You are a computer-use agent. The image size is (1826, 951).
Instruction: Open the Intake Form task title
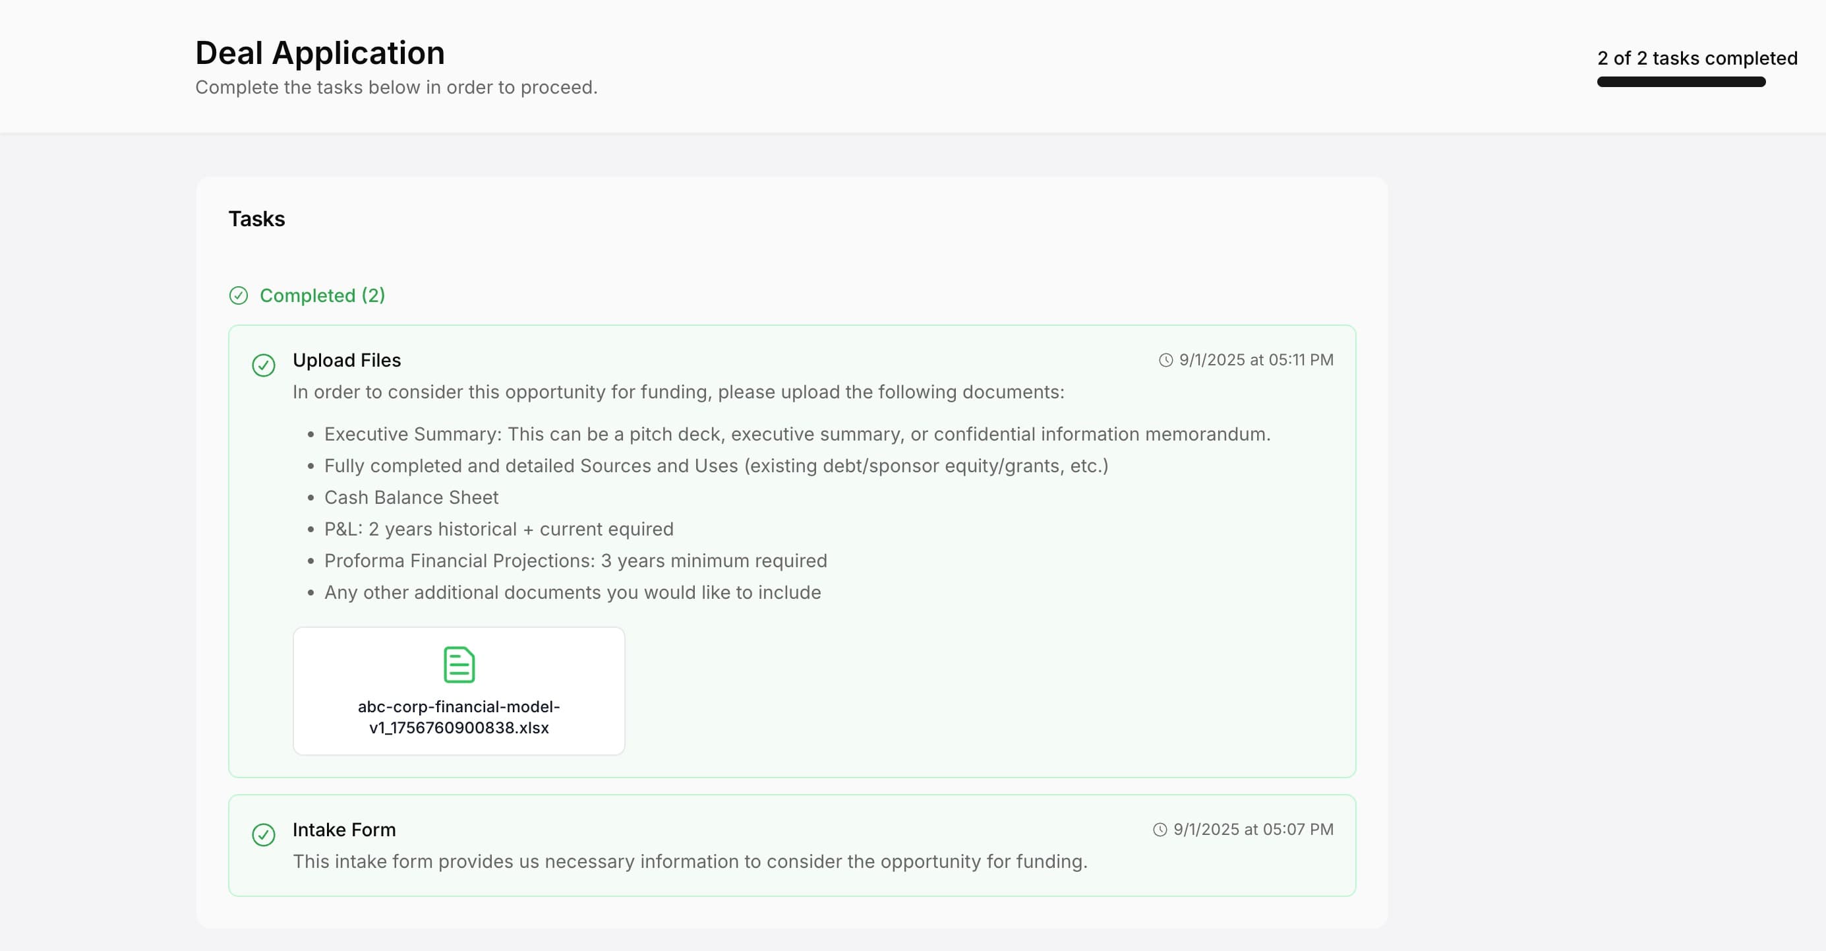[x=344, y=830]
